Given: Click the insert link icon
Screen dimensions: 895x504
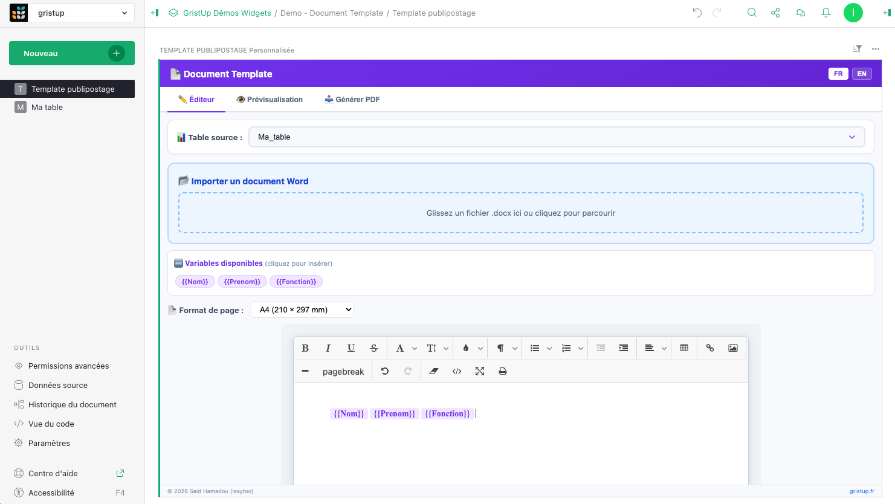Looking at the screenshot, I should coord(710,348).
